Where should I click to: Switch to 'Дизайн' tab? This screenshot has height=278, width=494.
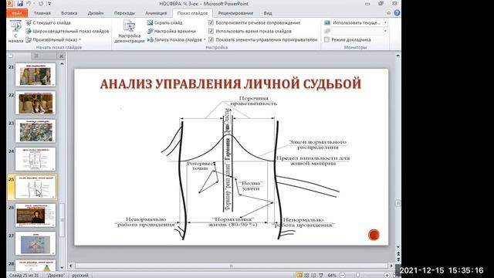point(96,13)
